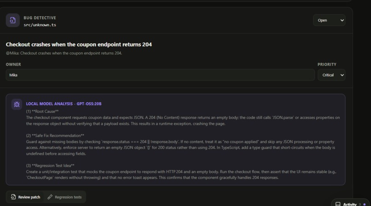Click the bug icon in Local Model Analysis
Screen dimensions: 371x206
coord(17,104)
